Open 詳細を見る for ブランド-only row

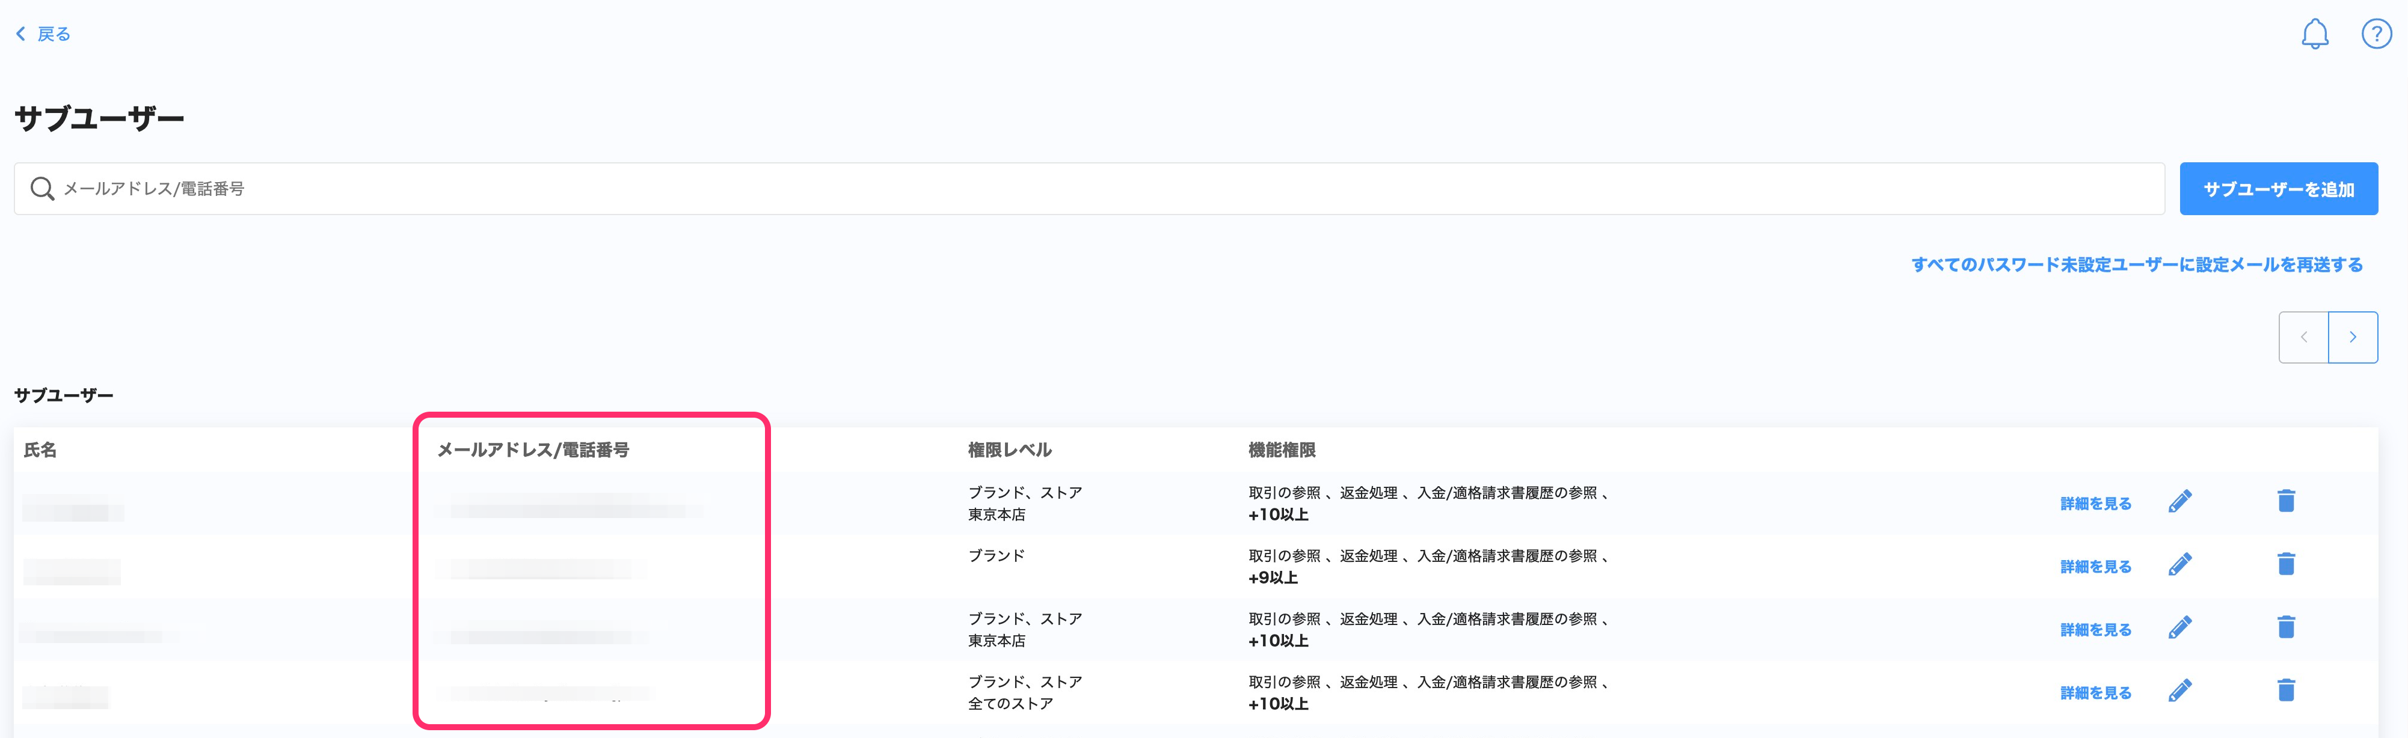pyautogui.click(x=2095, y=567)
